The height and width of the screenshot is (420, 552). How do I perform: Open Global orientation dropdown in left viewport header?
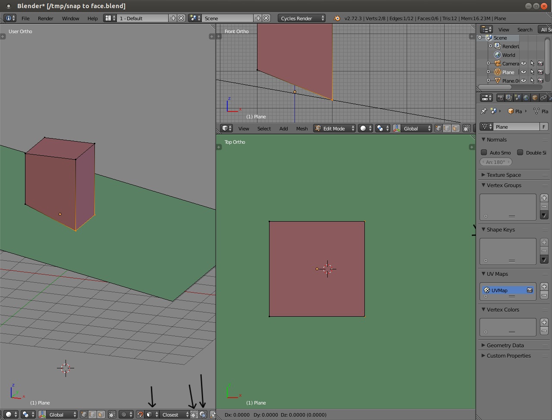click(x=58, y=414)
